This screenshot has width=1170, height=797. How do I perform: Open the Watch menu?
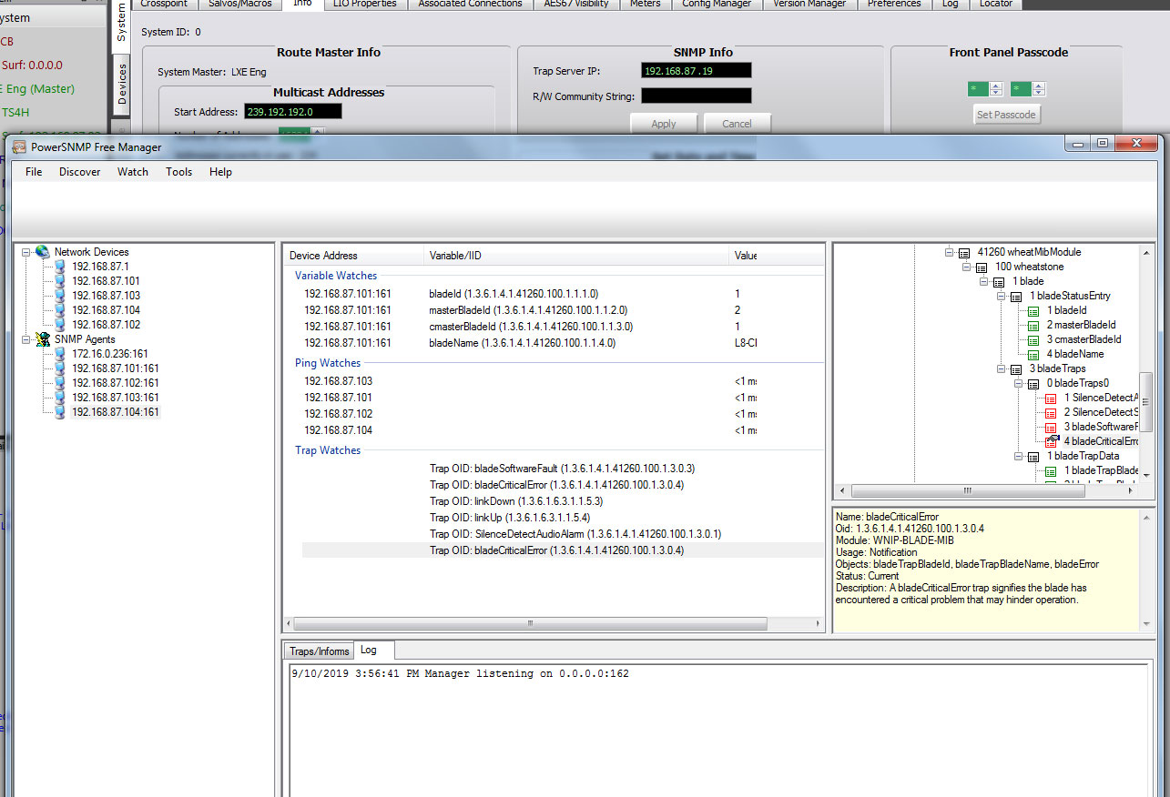tap(133, 172)
